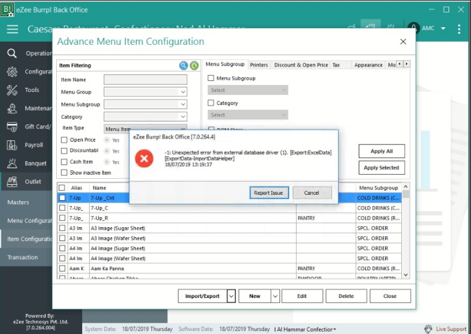Click the item grid scrollbar down arrow

405,275
